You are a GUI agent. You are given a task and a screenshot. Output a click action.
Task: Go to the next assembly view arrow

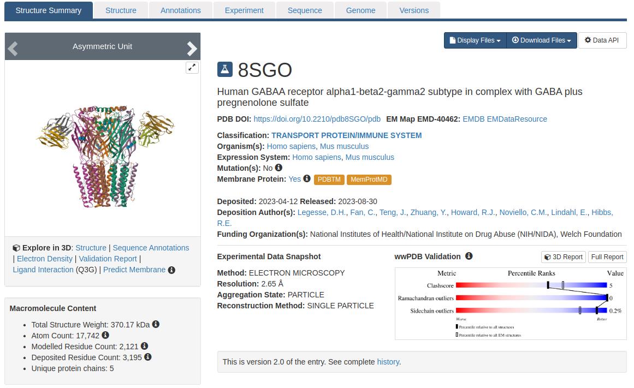click(x=192, y=49)
